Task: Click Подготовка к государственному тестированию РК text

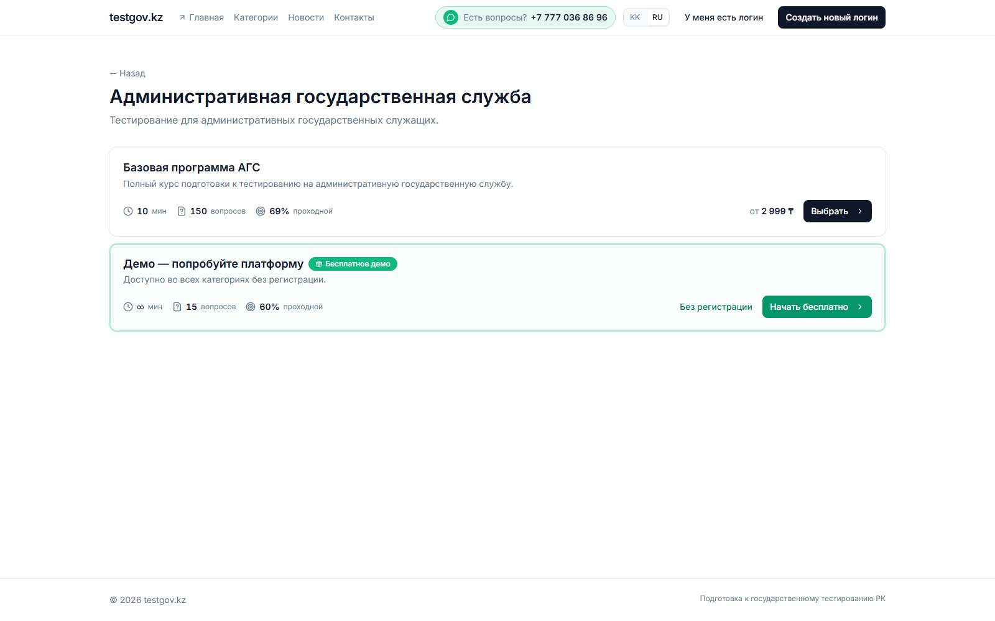Action: [x=792, y=599]
